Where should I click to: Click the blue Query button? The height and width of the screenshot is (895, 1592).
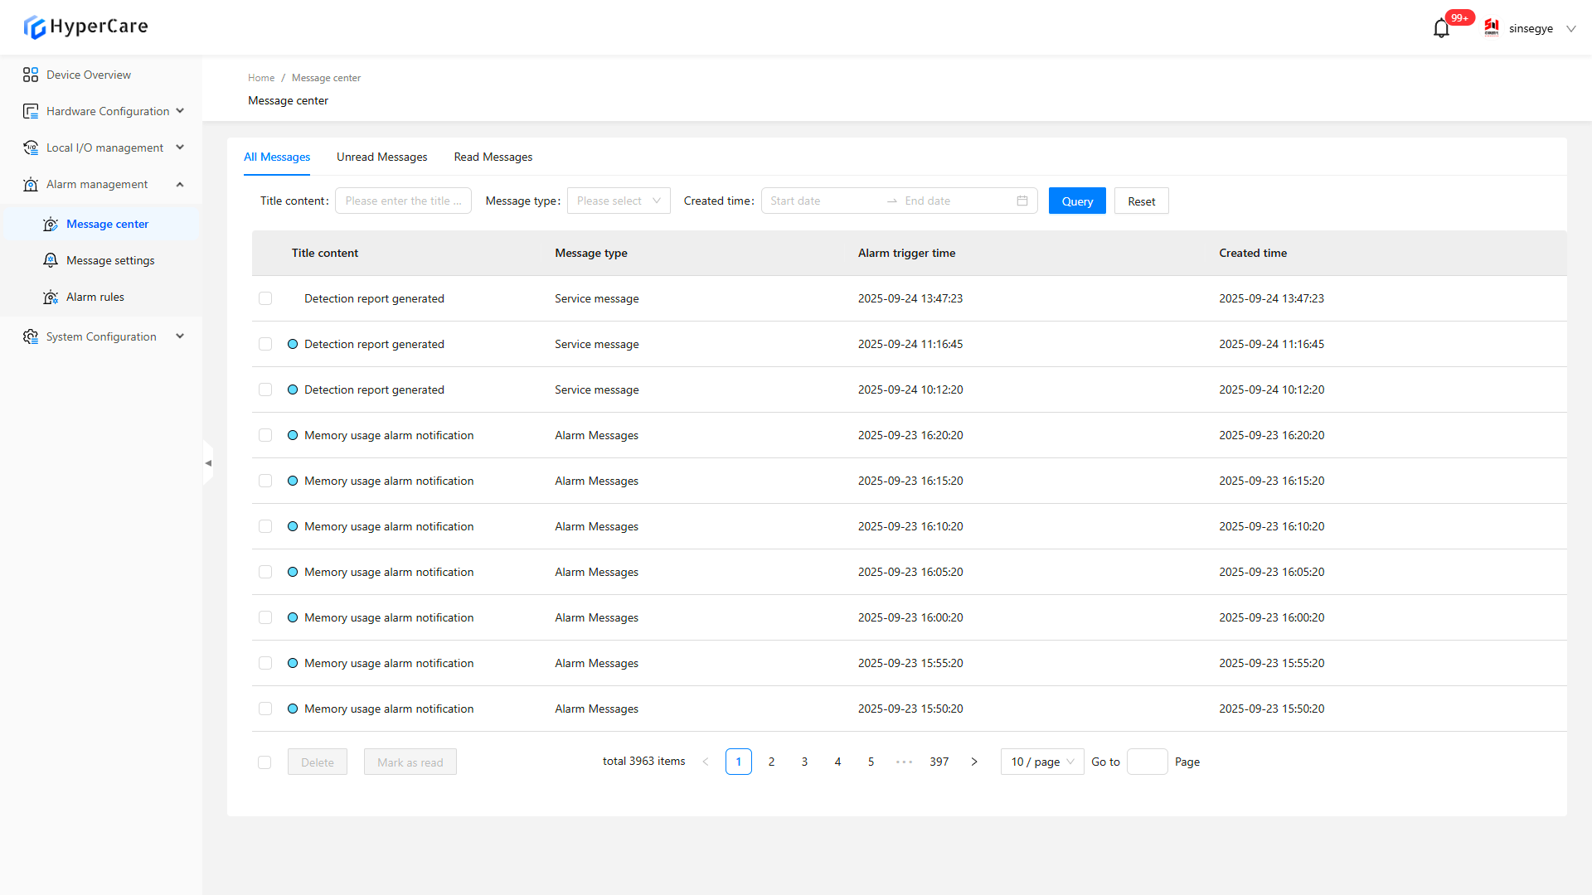coord(1076,201)
